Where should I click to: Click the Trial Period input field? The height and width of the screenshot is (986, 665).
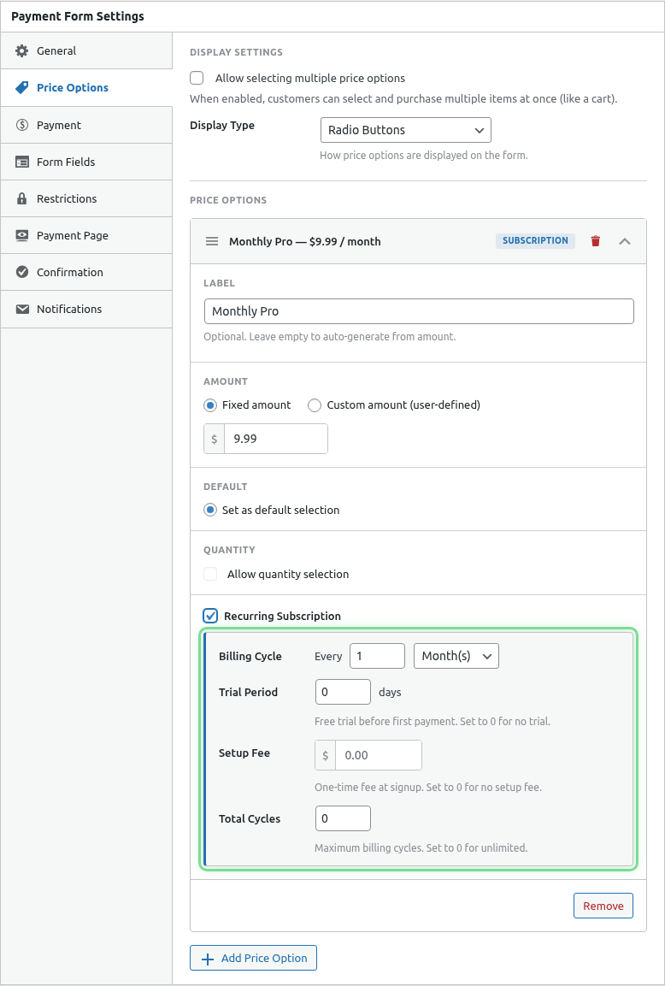[342, 692]
